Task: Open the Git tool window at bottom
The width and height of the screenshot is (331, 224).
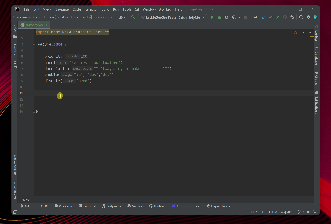Action: (25, 206)
